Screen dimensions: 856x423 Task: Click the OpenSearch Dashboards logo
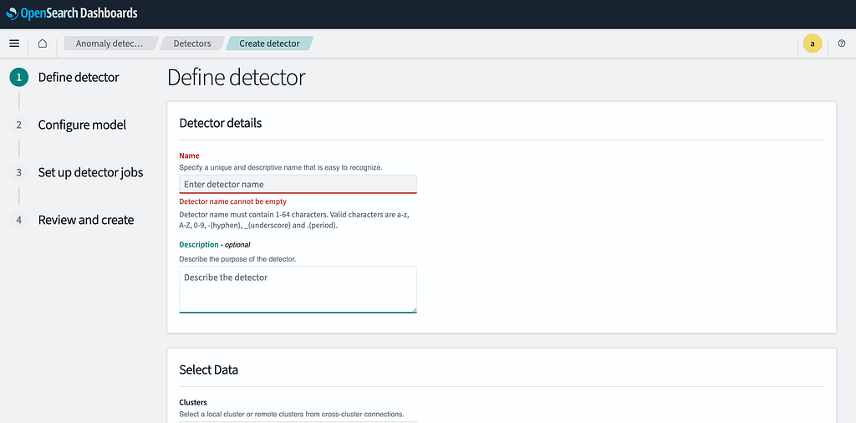72,13
